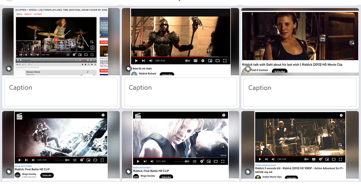The image size is (361, 185).
Task: Click the 'I bow to no man' title text
Action: [x=142, y=68]
